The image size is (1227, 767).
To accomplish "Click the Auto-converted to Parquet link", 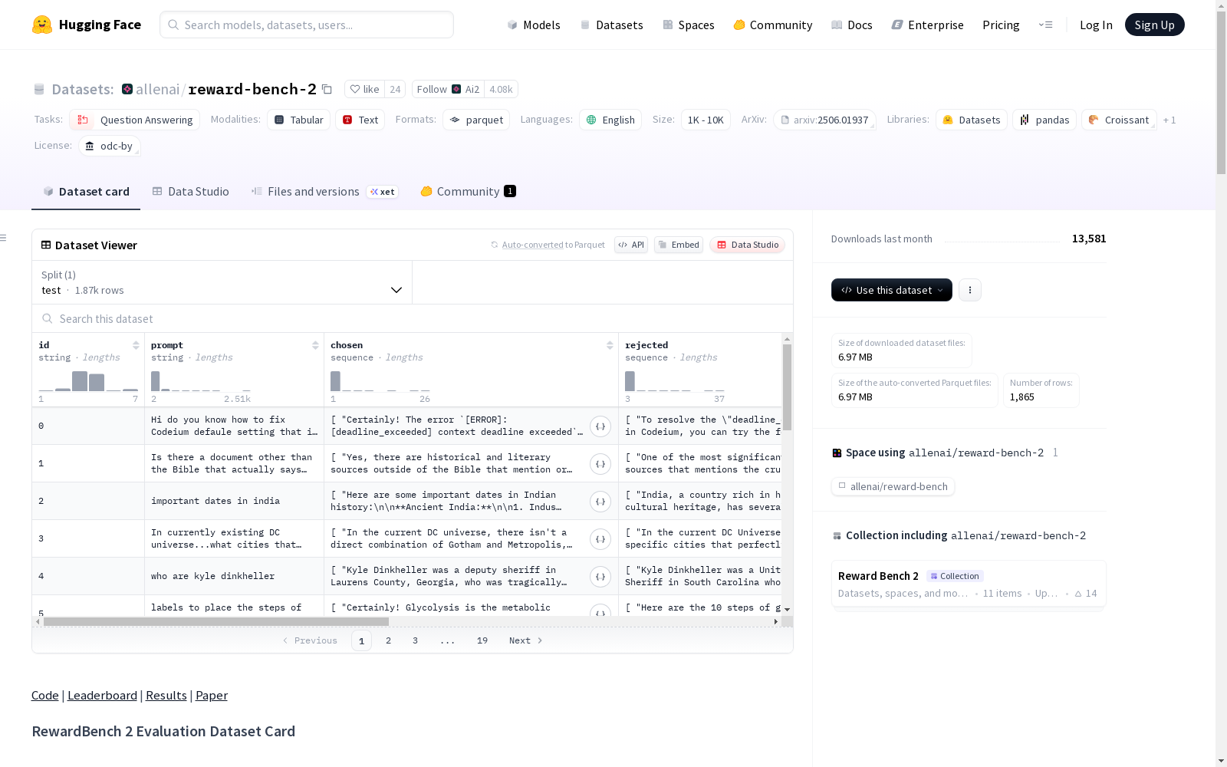I will tap(548, 245).
